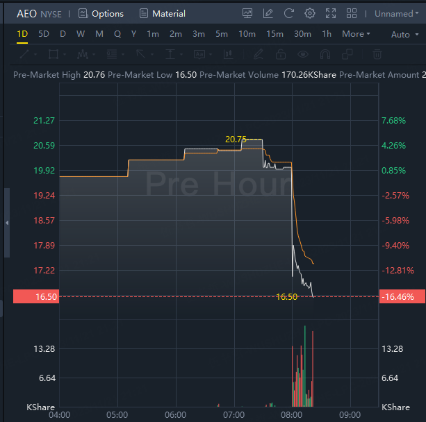The image size is (426, 422).
Task: Open the chart settings gear
Action: (310, 13)
